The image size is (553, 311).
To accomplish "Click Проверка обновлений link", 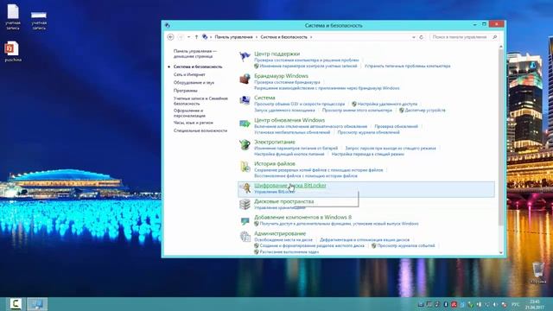I will [x=396, y=126].
